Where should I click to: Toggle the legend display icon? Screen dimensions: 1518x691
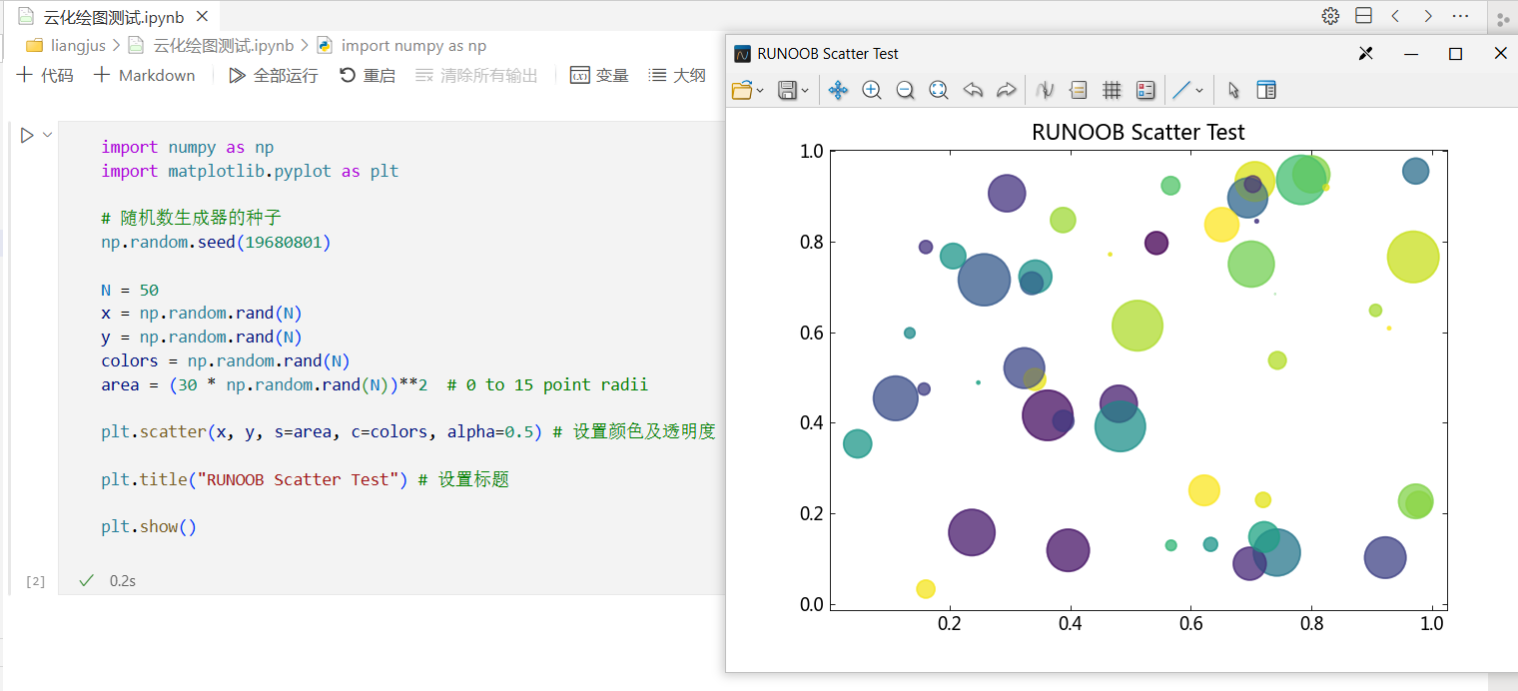(x=1145, y=91)
